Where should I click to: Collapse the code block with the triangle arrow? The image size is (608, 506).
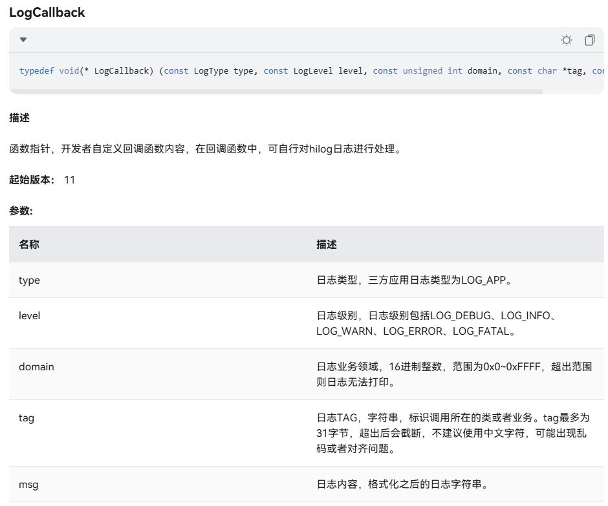[23, 40]
